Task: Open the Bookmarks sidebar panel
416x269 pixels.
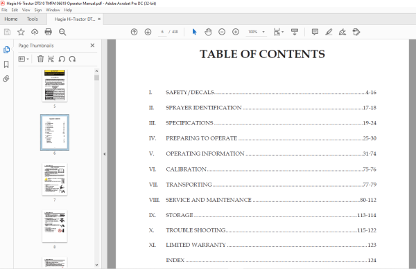Action: tap(6, 64)
